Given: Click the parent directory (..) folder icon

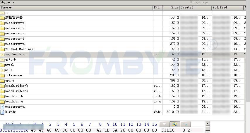Looking at the screenshot, I should [x=2, y=13].
